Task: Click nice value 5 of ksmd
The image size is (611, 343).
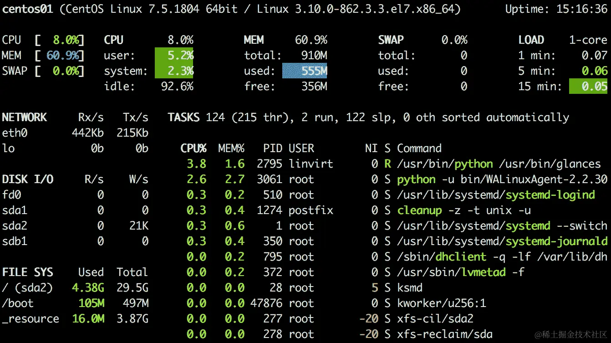Action: [375, 288]
